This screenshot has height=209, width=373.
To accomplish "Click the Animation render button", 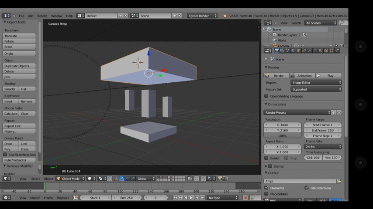I will [x=302, y=76].
